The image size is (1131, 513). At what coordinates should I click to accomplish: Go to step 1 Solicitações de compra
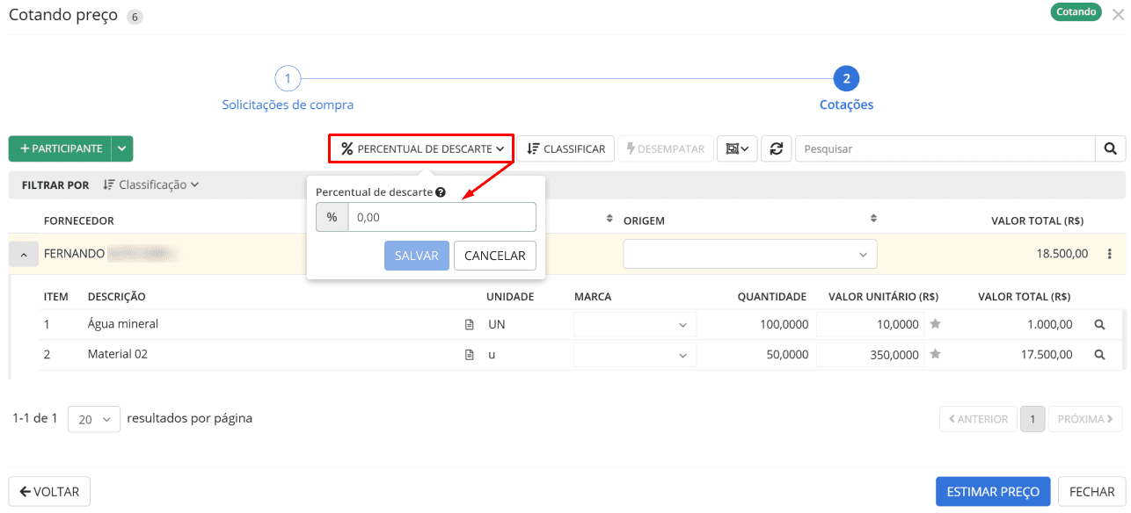[x=288, y=79]
